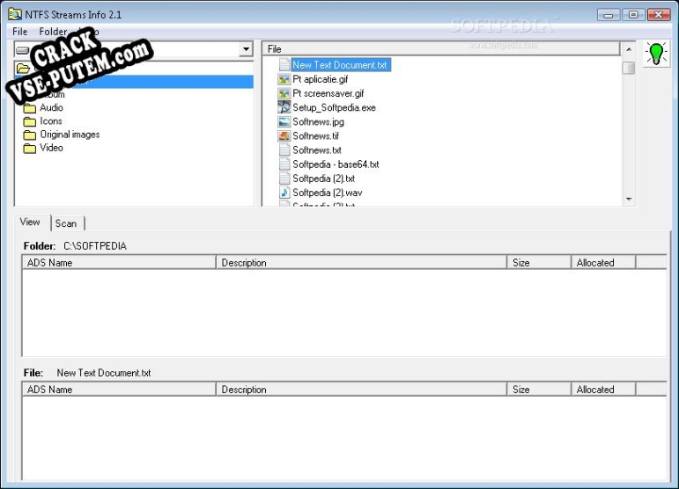Switch to the View tab
The width and height of the screenshot is (679, 489).
tap(30, 223)
